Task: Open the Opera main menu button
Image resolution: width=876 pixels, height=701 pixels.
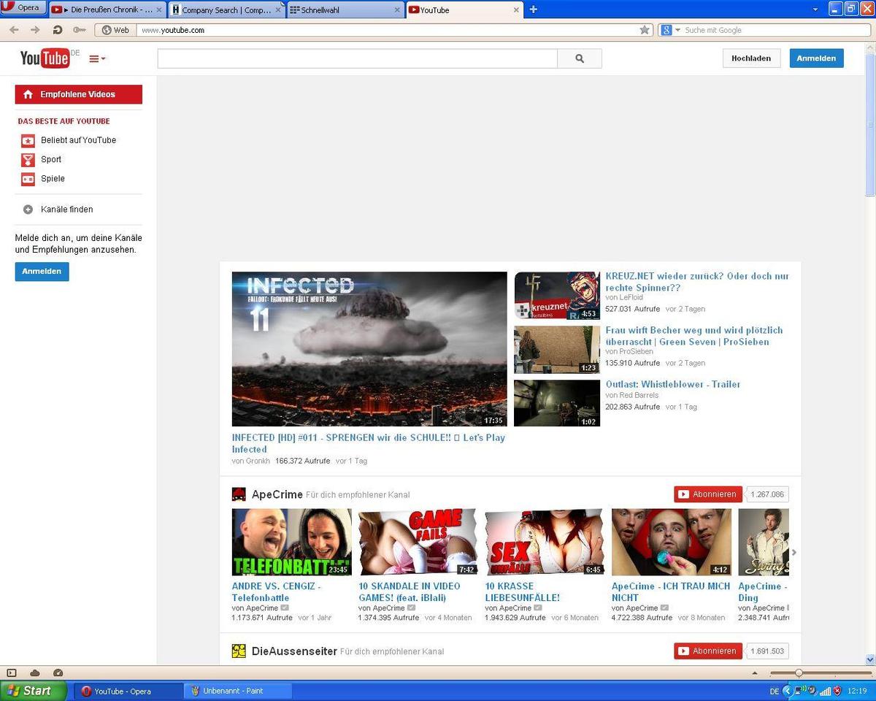Action: coord(23,8)
